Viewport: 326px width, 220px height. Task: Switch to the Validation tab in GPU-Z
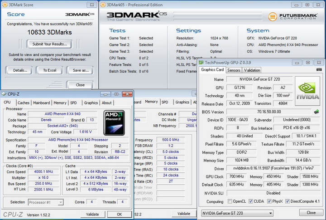tap(252, 70)
